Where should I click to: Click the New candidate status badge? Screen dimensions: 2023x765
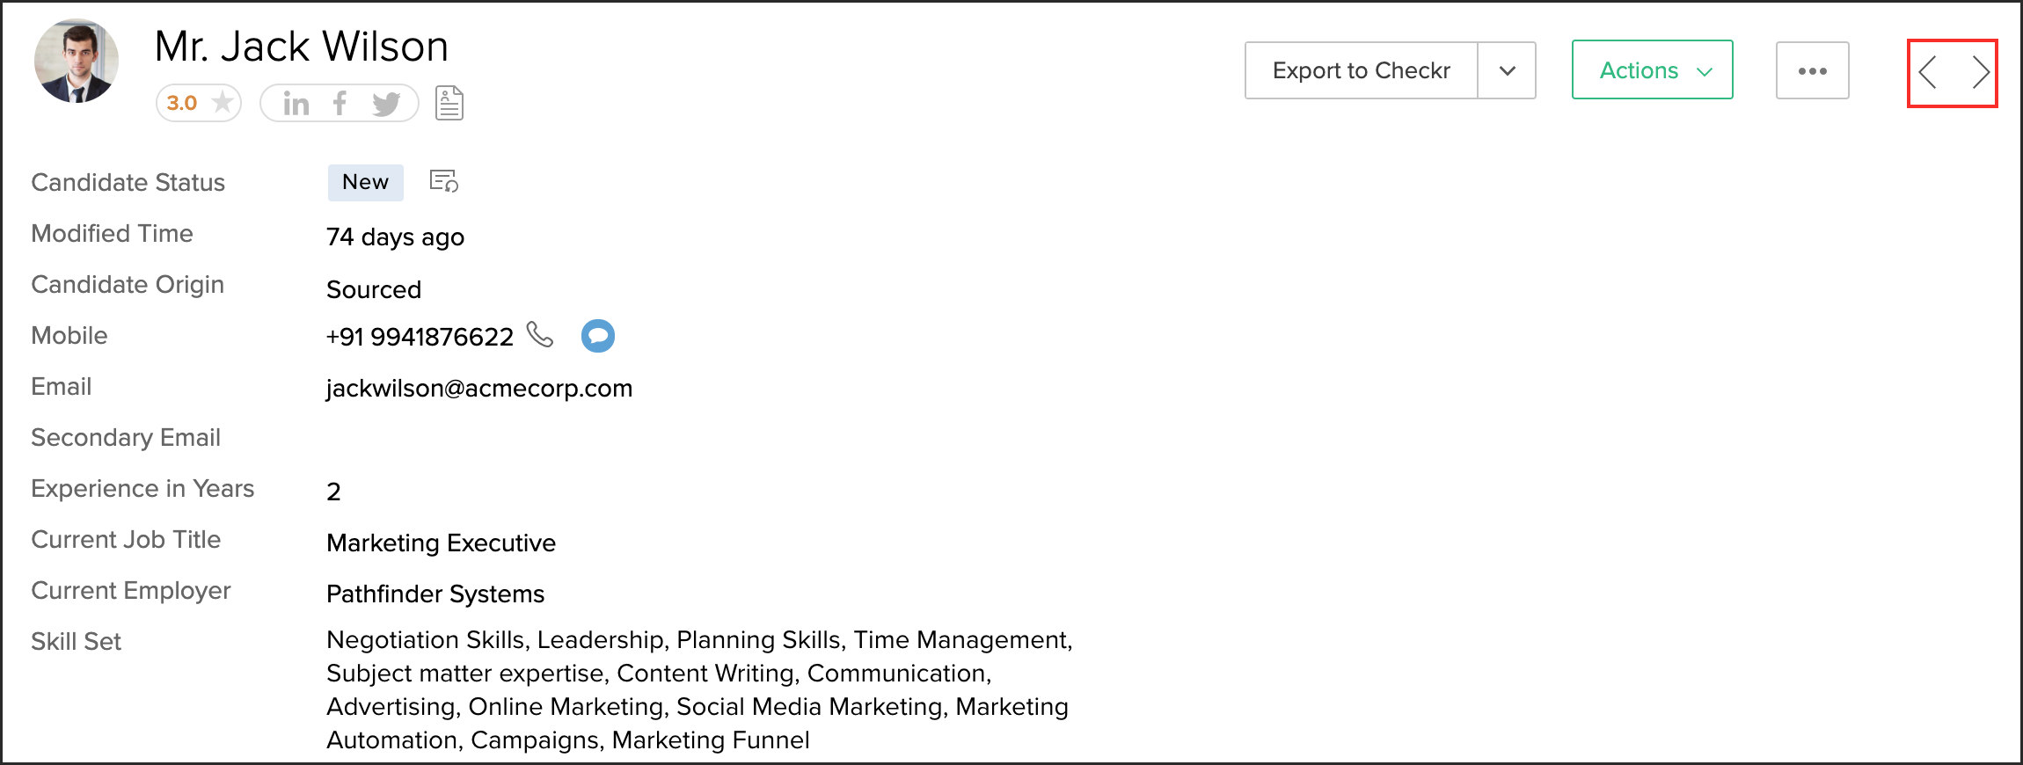click(x=365, y=182)
